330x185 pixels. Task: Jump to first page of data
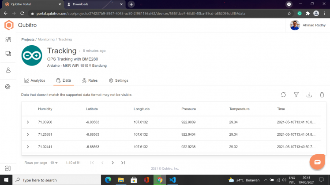click(92, 163)
